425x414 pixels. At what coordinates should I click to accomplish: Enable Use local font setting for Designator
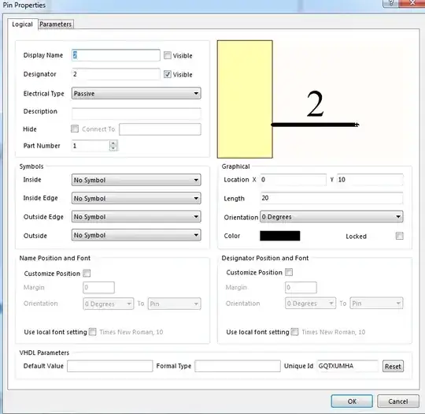click(294, 332)
